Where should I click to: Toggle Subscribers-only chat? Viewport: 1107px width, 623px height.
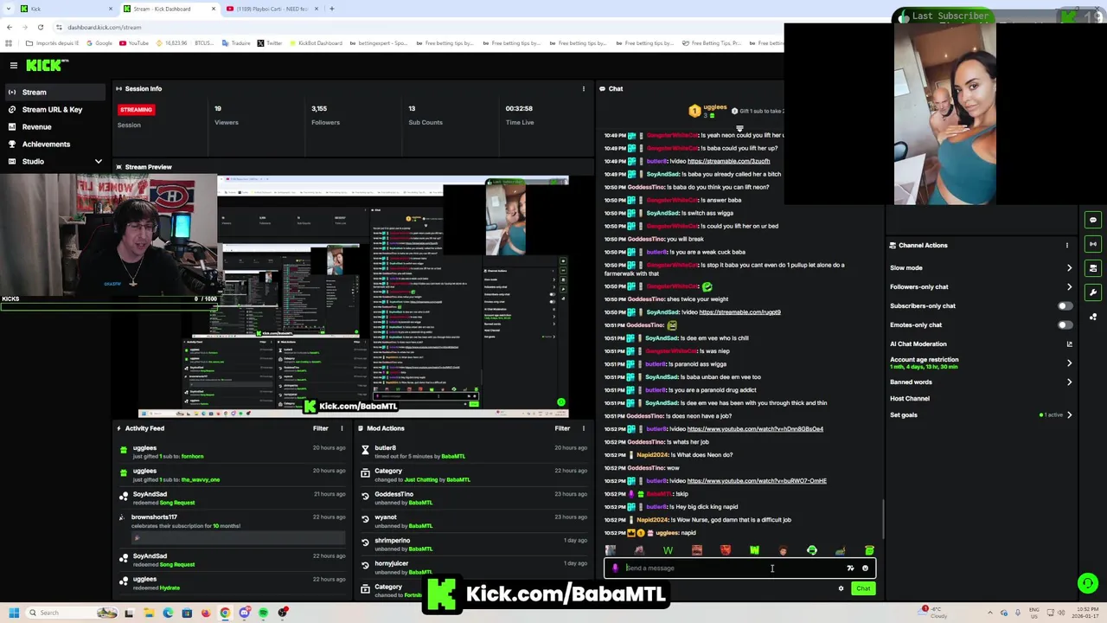pos(1065,305)
